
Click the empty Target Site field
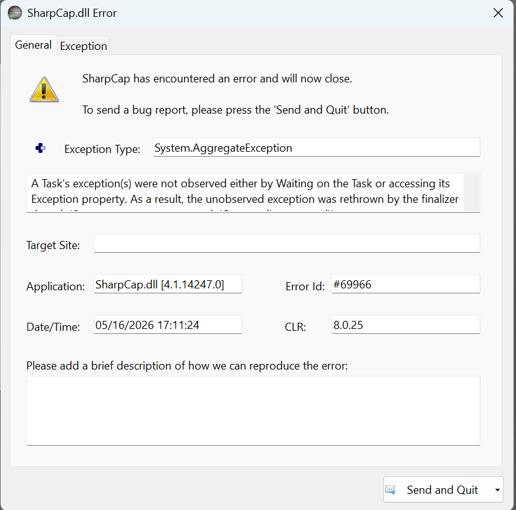(x=287, y=243)
